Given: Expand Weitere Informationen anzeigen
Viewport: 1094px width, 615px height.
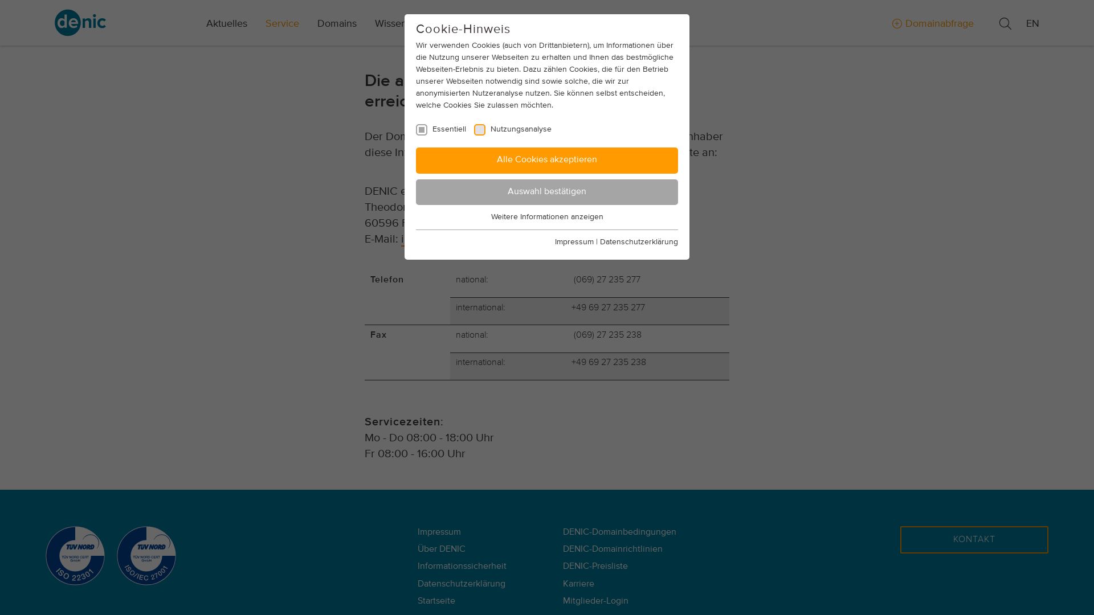Looking at the screenshot, I should tap(547, 217).
